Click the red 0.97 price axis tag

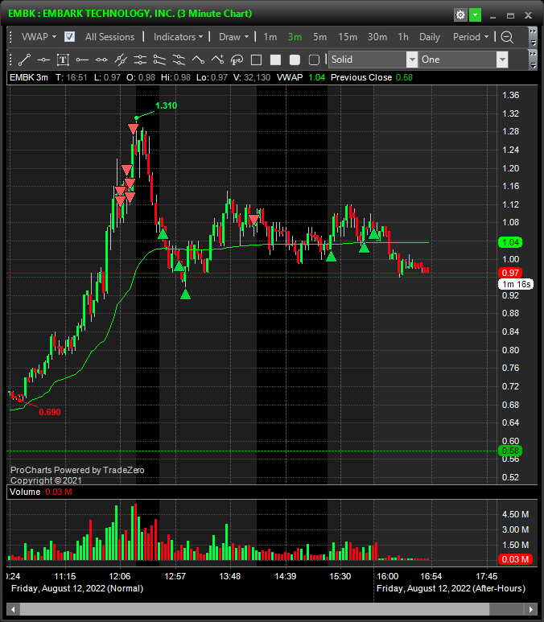pos(510,273)
